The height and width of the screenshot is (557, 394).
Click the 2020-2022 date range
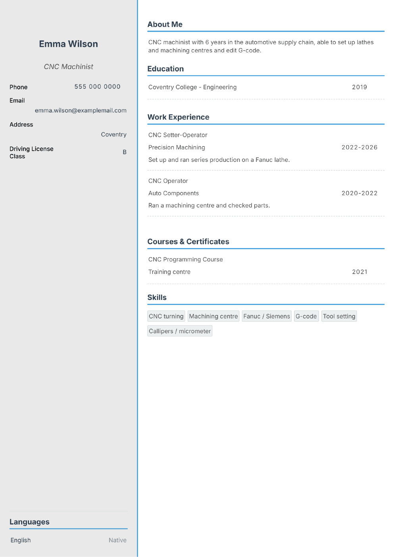359,193
